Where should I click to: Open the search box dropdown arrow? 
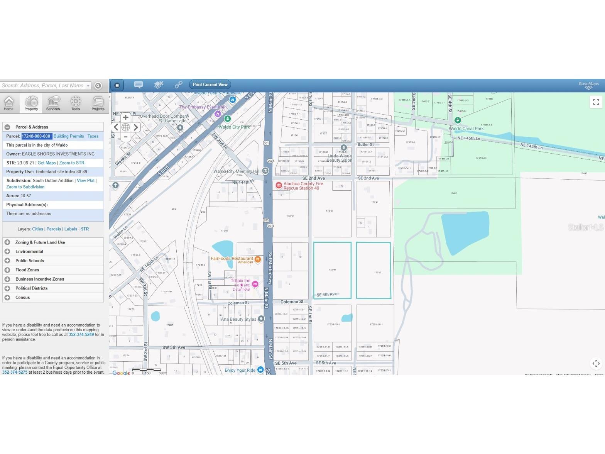pos(88,86)
